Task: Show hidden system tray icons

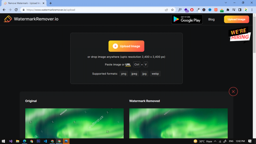Action: point(215,141)
